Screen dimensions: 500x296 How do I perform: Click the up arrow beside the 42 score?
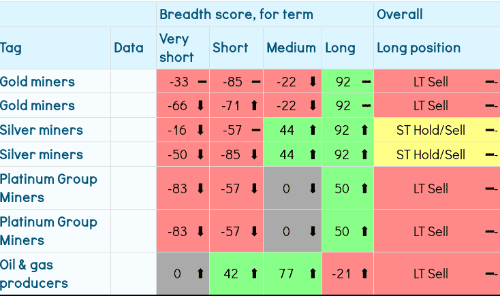point(255,274)
